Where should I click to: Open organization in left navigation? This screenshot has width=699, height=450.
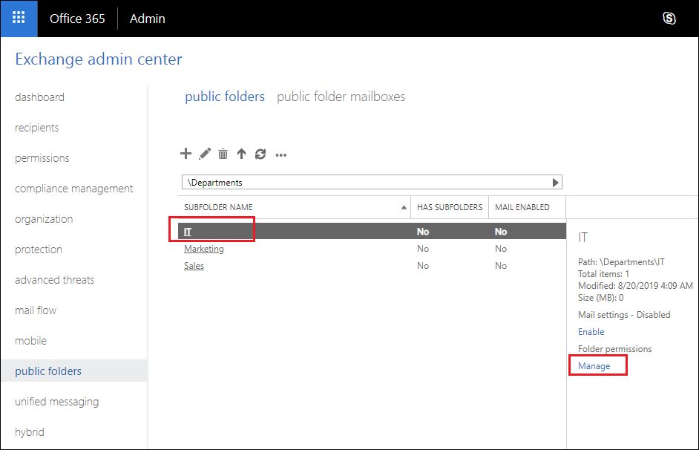click(44, 219)
